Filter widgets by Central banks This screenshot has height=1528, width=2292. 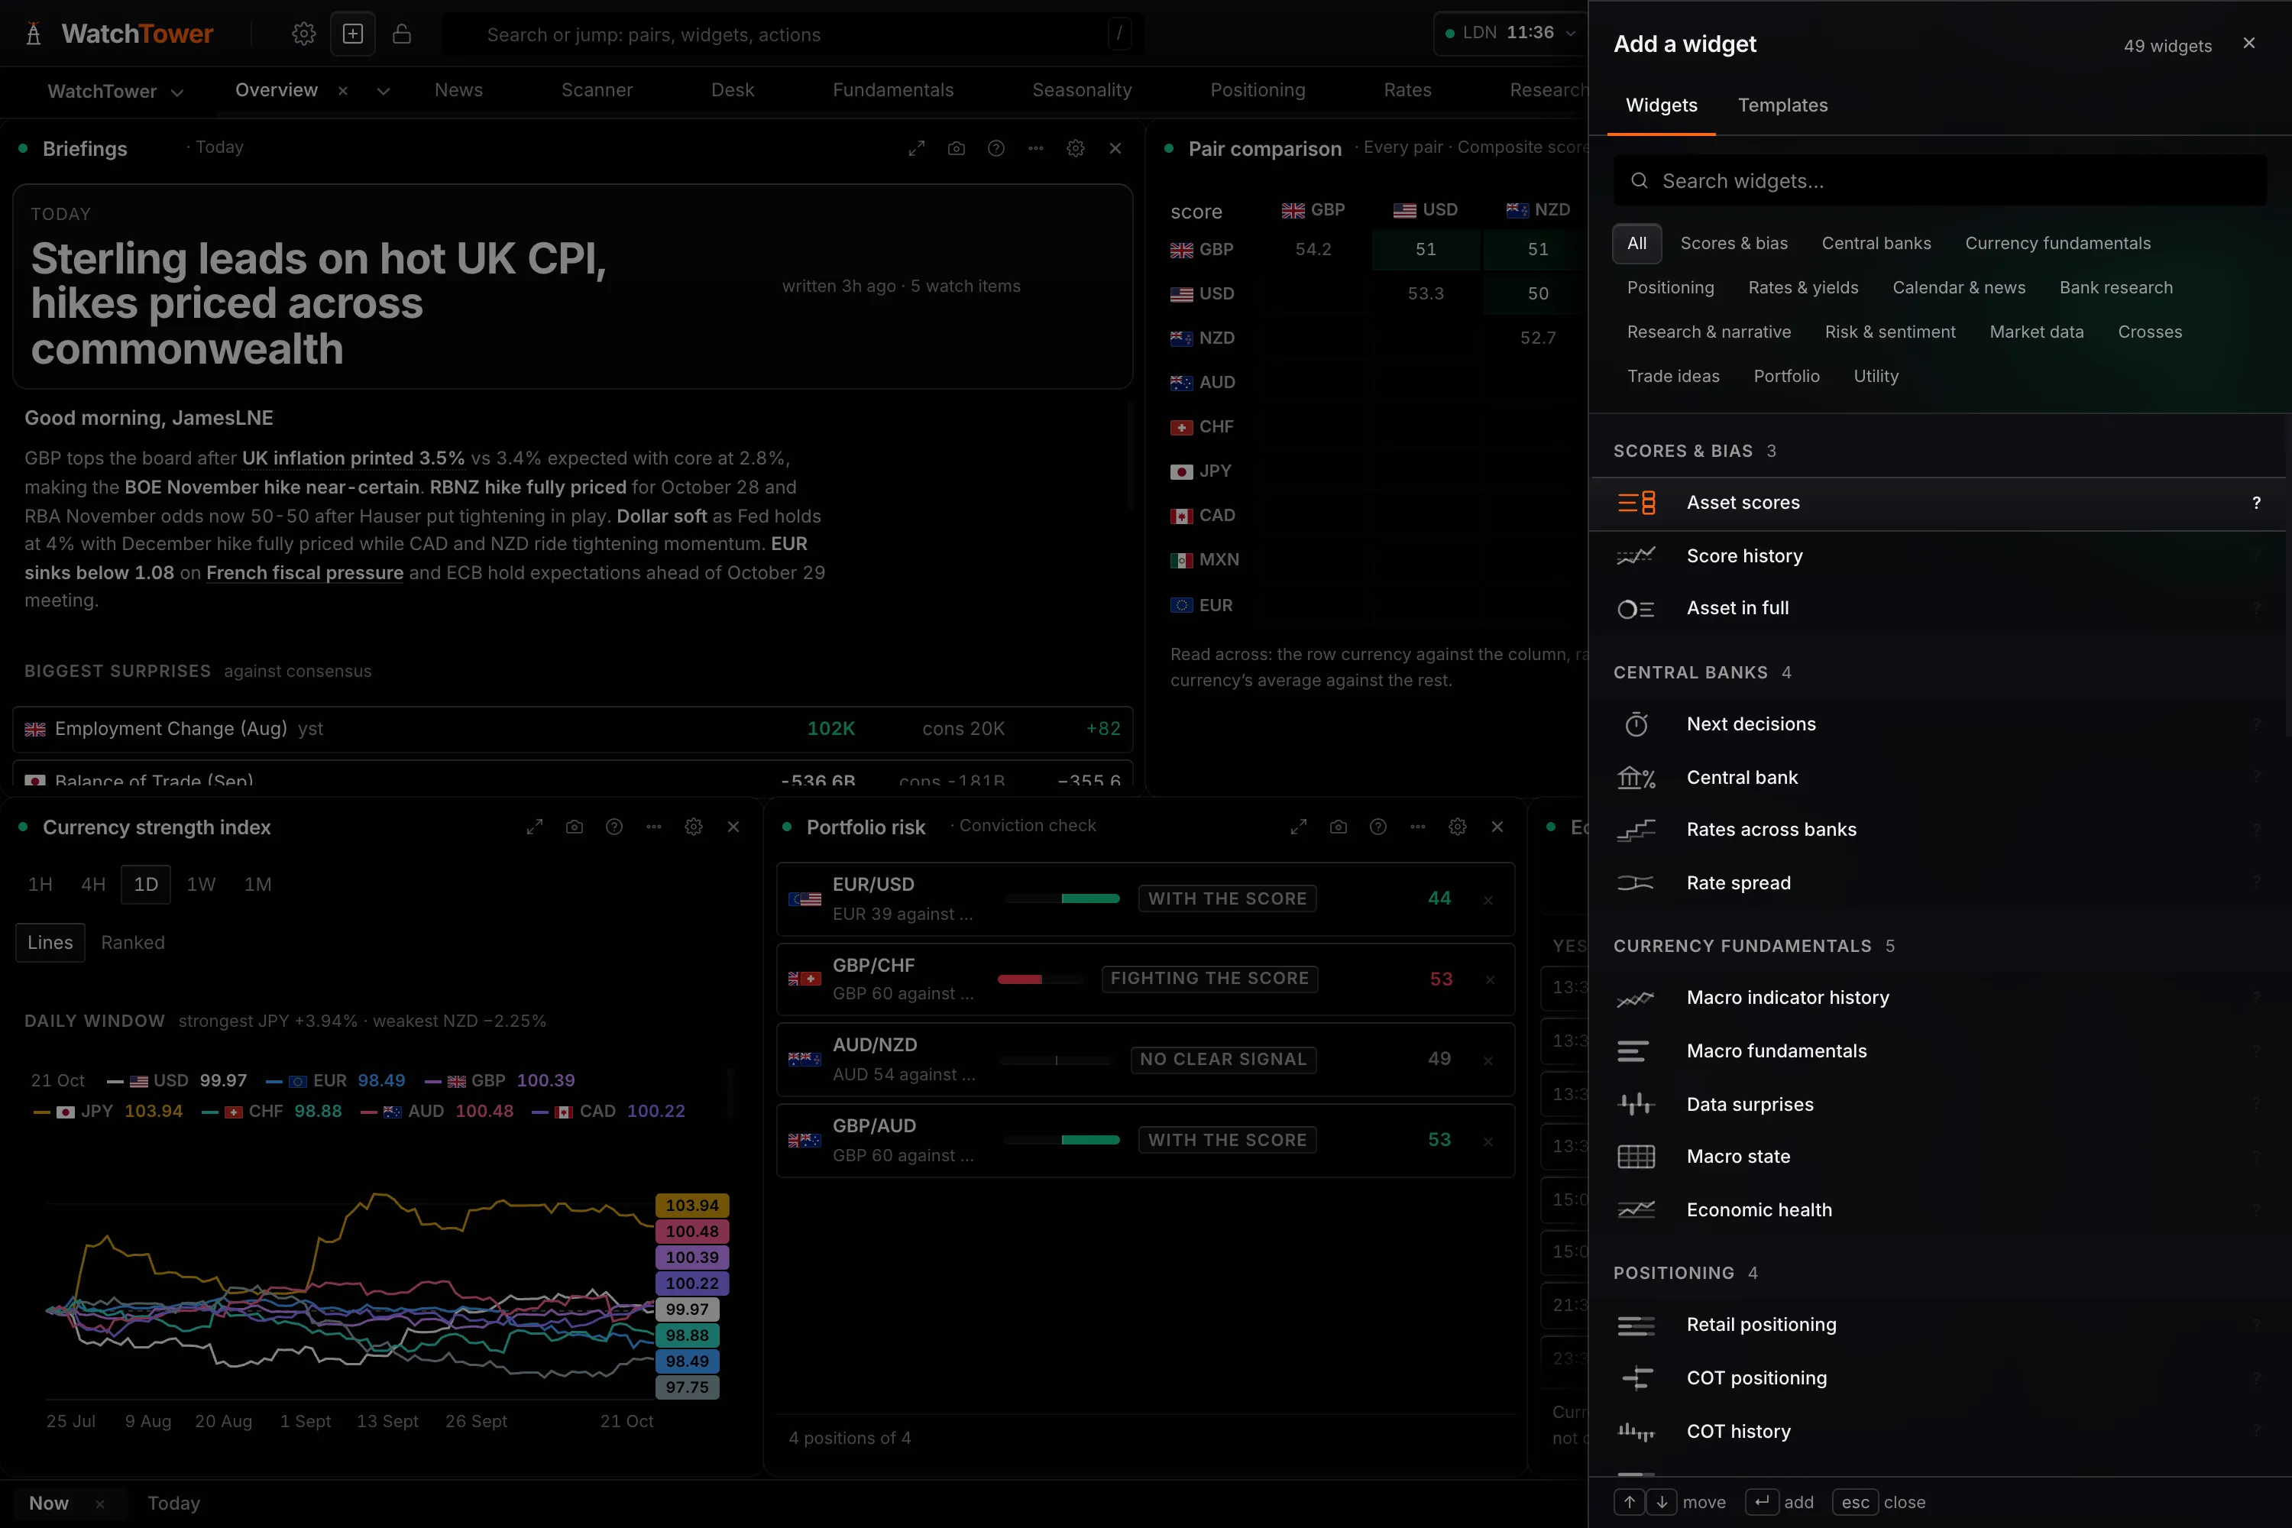(x=1876, y=244)
